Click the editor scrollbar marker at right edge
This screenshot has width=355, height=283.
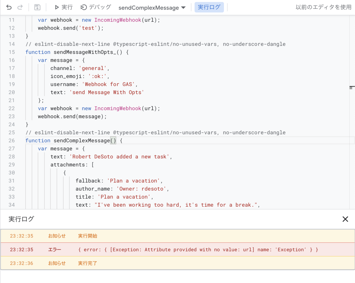pyautogui.click(x=352, y=88)
